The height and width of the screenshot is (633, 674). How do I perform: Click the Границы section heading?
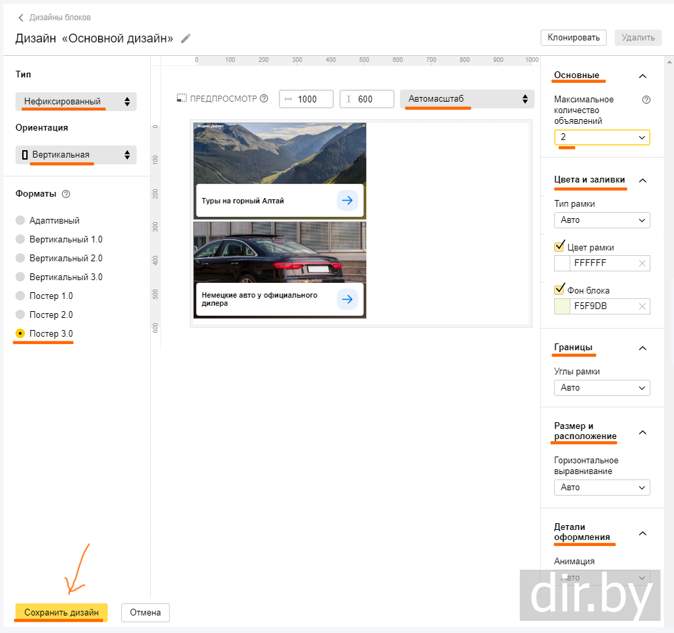573,347
